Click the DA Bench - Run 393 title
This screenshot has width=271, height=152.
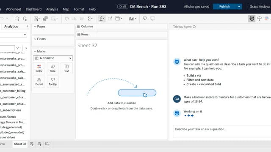point(148,7)
